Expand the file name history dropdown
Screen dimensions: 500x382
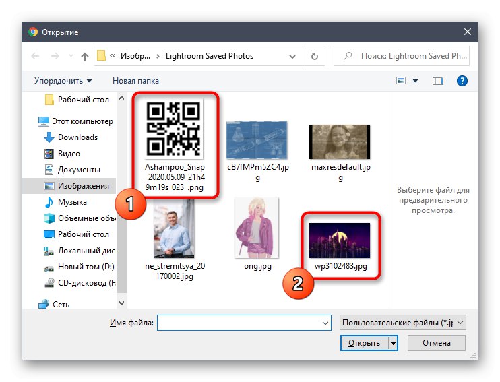click(x=325, y=323)
